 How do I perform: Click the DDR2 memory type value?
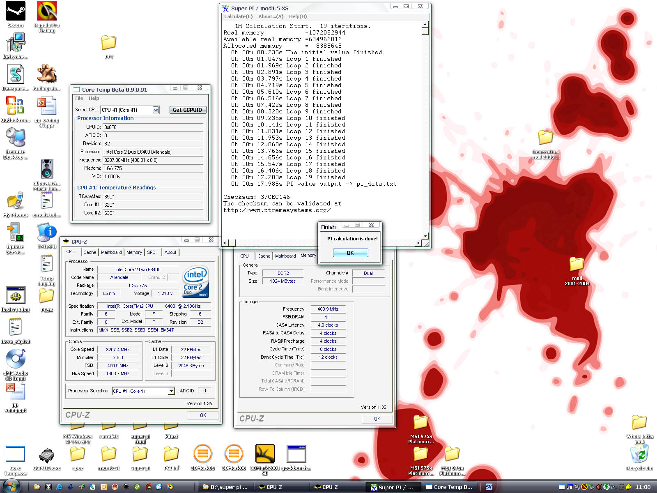283,273
